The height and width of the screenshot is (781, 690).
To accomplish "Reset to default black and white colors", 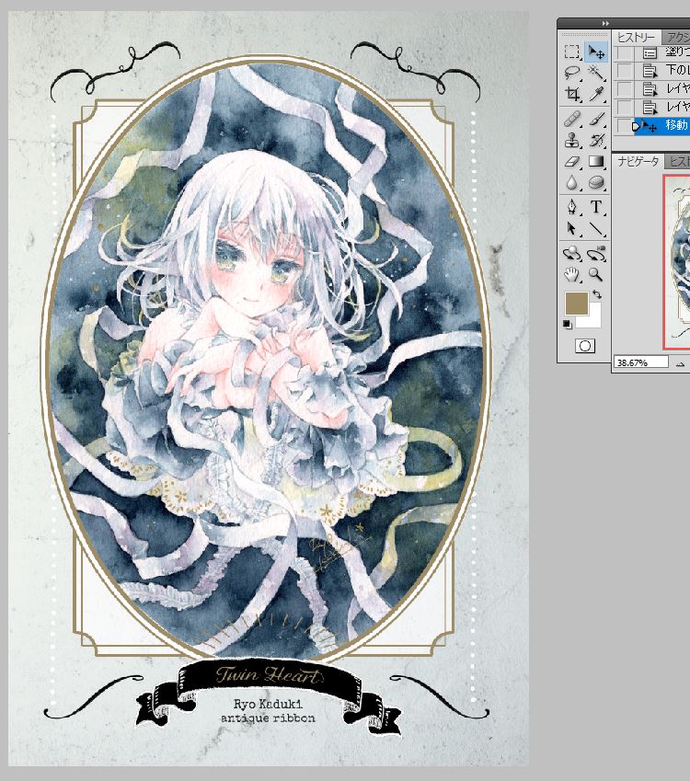I will pos(568,325).
